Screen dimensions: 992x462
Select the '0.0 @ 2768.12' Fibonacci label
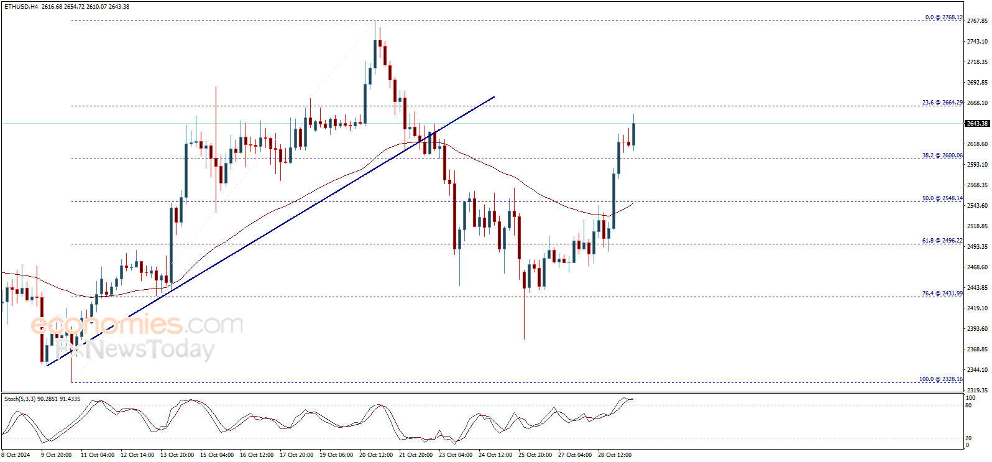tap(944, 17)
